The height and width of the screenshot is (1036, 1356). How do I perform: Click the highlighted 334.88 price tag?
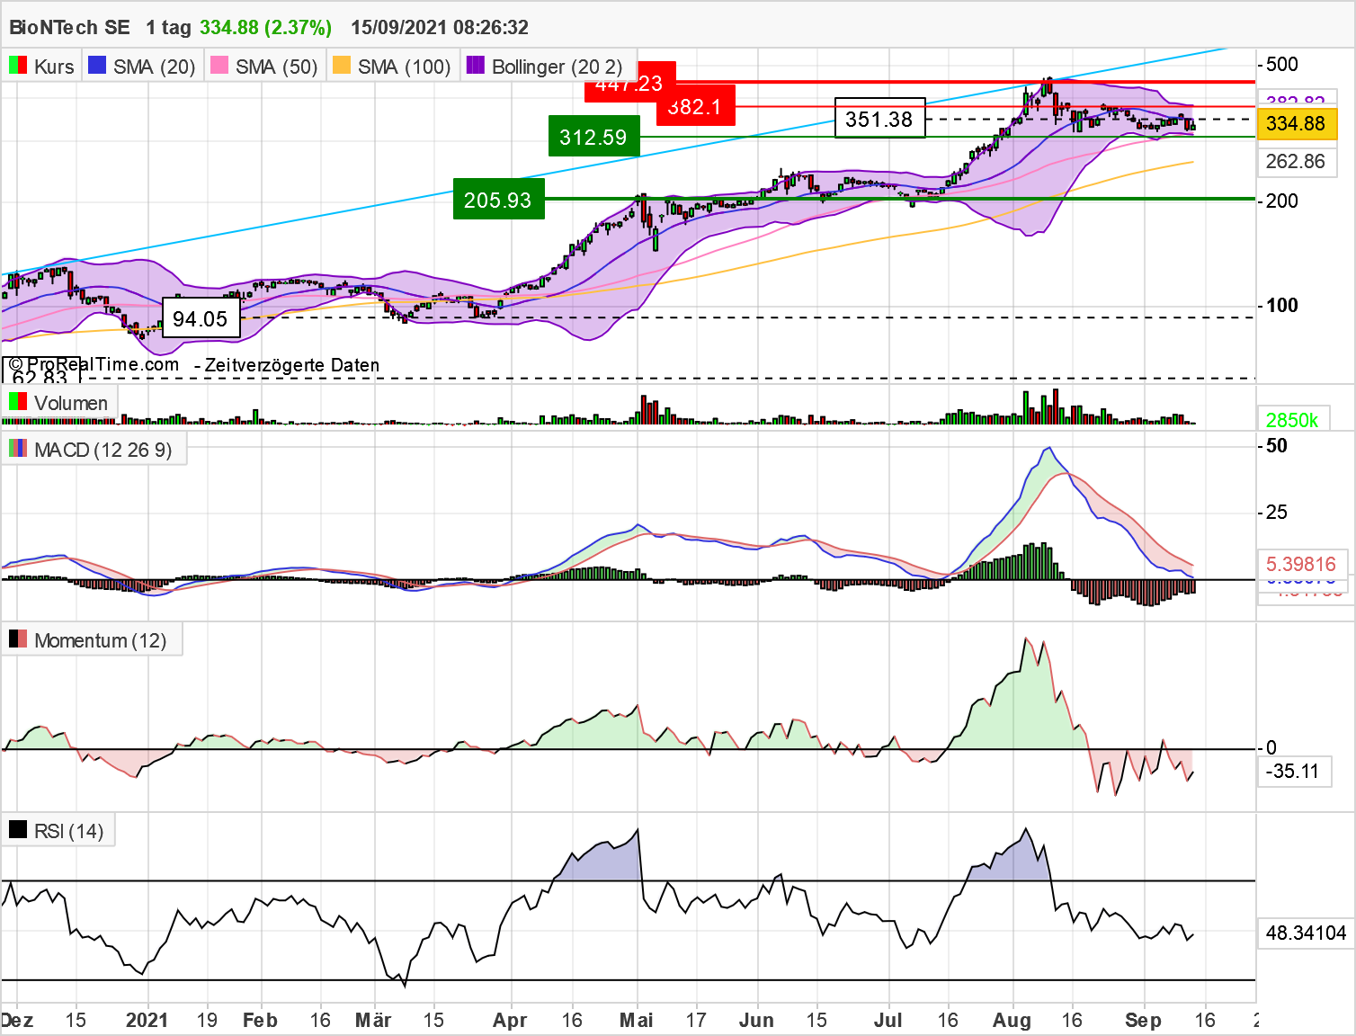coord(1298,125)
